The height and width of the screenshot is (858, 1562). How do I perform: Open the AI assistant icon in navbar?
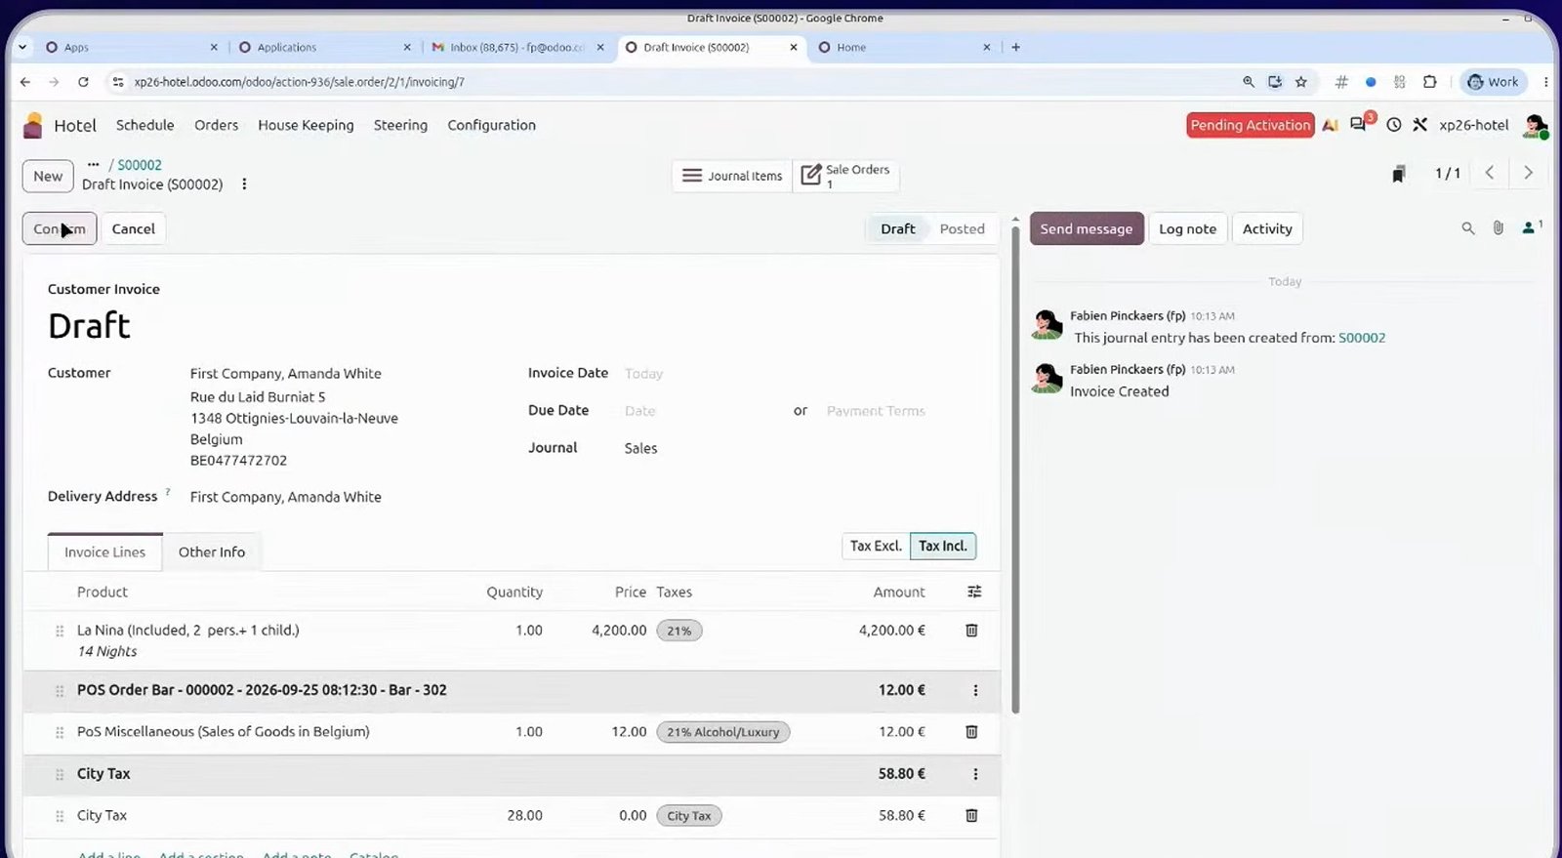point(1330,125)
